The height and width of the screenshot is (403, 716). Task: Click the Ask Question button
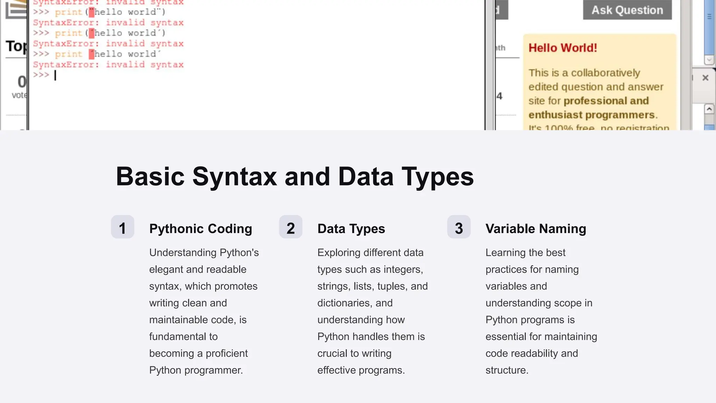[627, 10]
